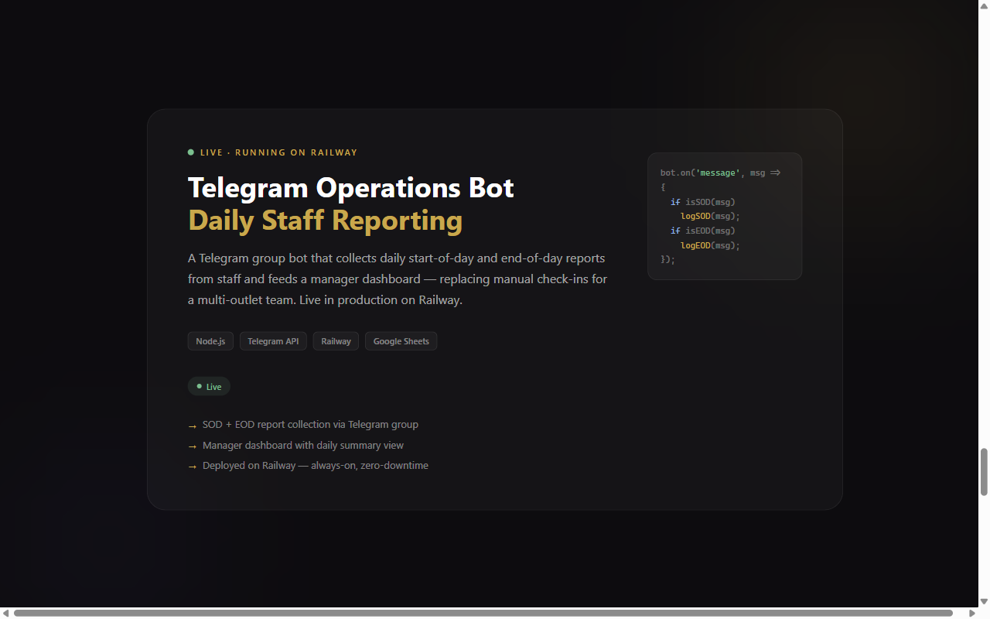Click the Node.js tech tag

coord(210,341)
